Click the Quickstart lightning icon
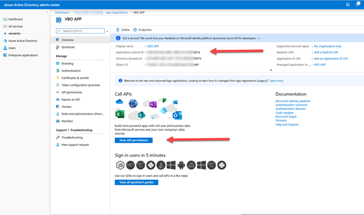This screenshot has height=215, width=364. [x=58, y=47]
